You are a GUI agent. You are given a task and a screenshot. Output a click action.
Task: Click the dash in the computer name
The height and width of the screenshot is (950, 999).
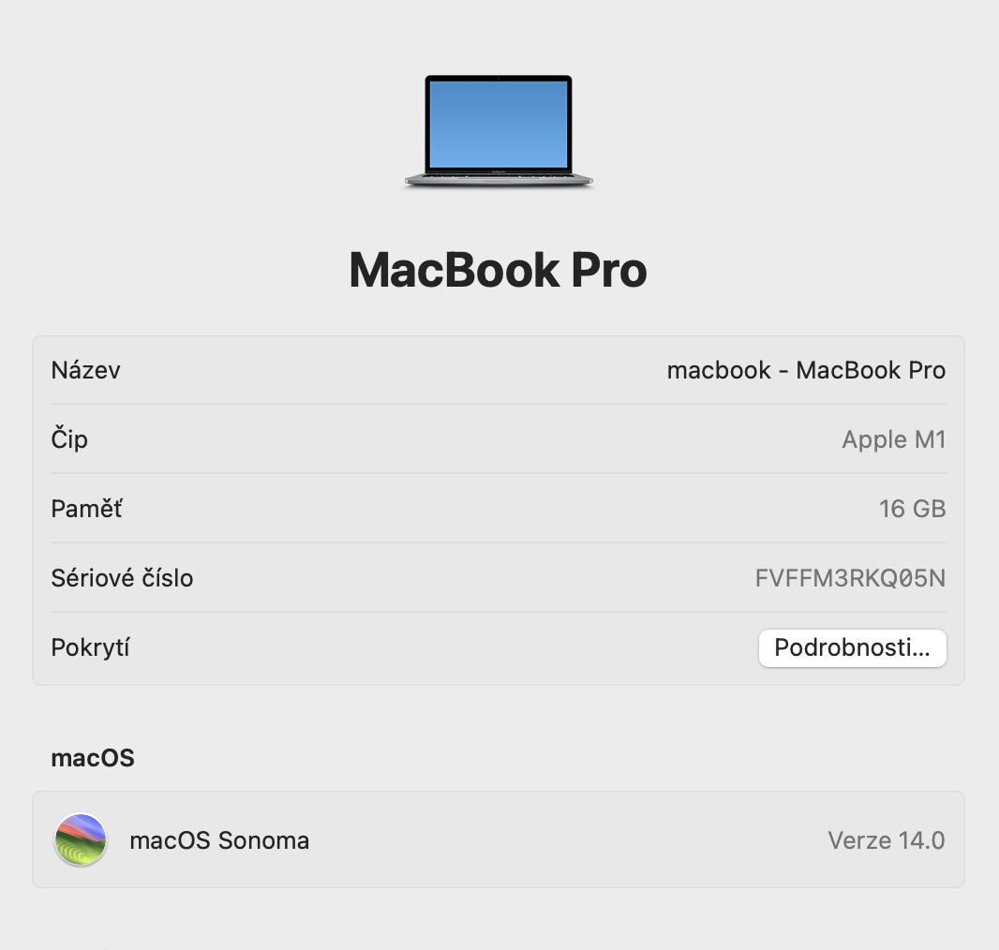point(783,371)
